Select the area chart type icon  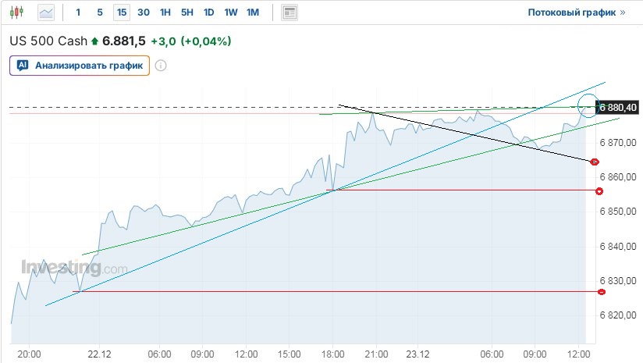tap(47, 12)
